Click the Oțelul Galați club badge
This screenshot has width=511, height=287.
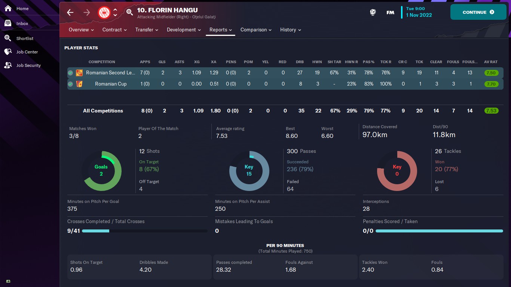[x=104, y=12]
